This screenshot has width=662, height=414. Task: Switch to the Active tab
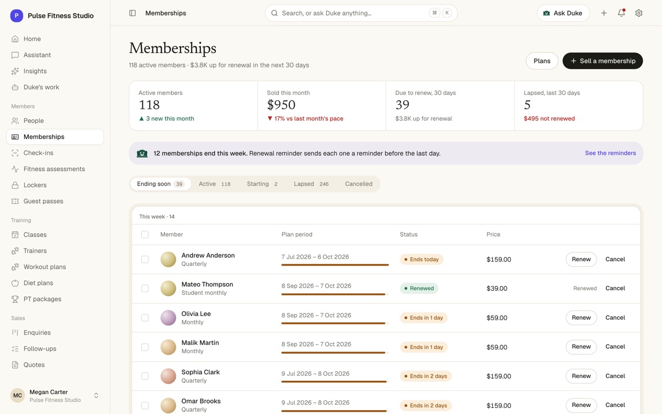(215, 184)
